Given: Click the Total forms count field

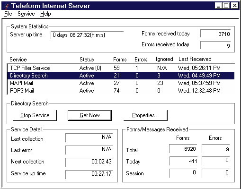Looking at the screenshot, I should pyautogui.click(x=183, y=148).
